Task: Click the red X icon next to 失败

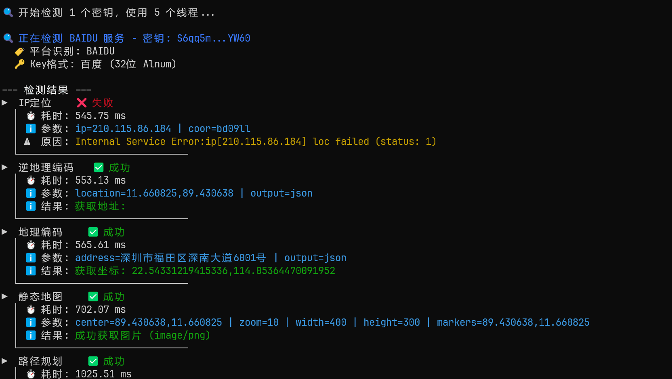Action: 82,103
